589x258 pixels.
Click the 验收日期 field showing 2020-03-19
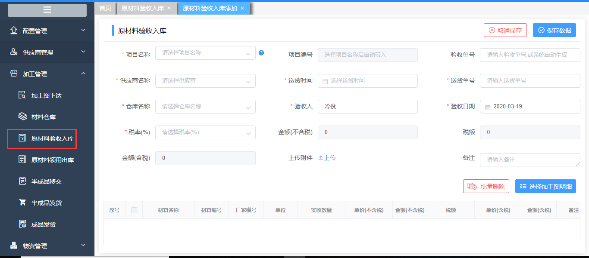530,107
